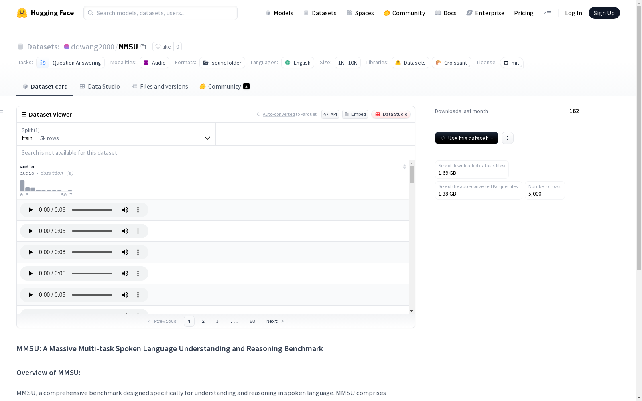This screenshot has height=401, width=642.
Task: Play the first audio sample (0:06)
Action: pos(30,210)
